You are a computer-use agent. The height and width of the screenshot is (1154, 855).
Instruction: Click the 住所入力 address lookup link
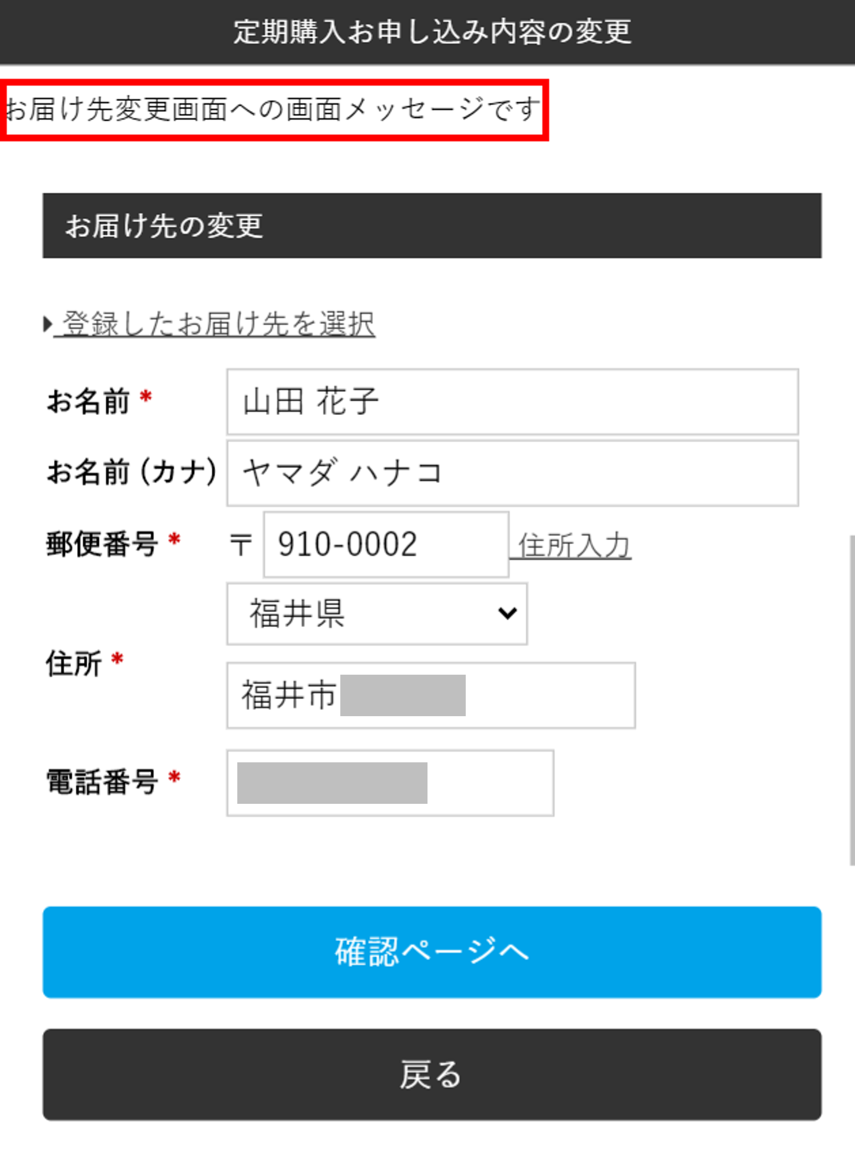pos(573,546)
